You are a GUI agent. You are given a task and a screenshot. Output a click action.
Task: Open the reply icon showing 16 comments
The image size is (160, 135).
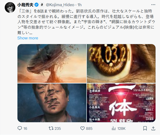[x=20, y=128]
